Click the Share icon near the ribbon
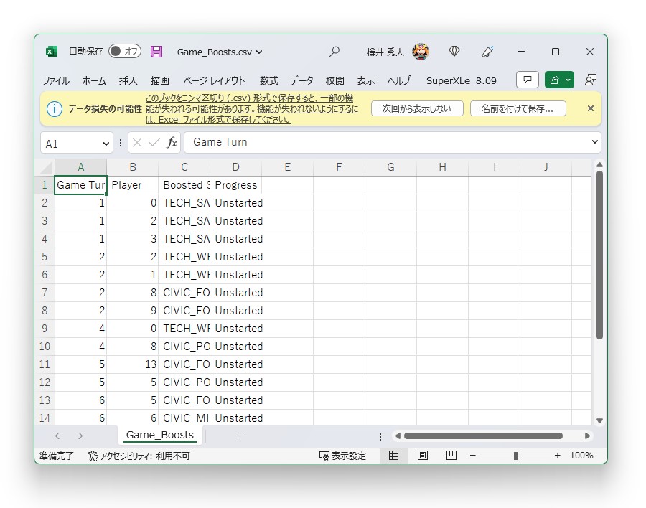Image resolution: width=646 pixels, height=508 pixels. point(555,80)
